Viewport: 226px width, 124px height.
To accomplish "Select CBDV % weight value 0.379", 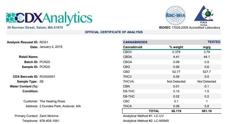I will pos(176,52).
